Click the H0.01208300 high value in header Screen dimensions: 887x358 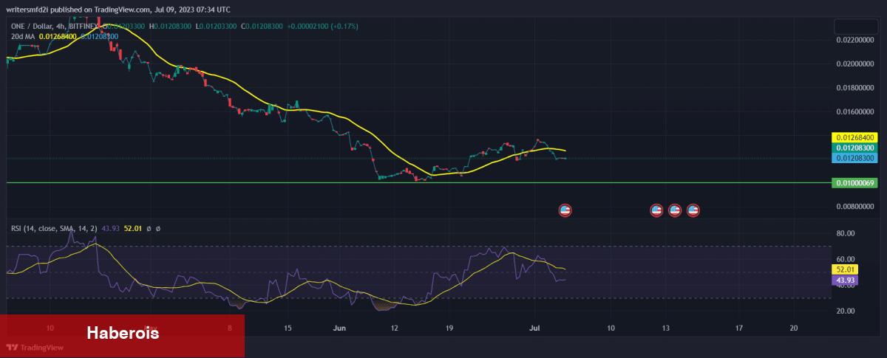click(x=169, y=25)
